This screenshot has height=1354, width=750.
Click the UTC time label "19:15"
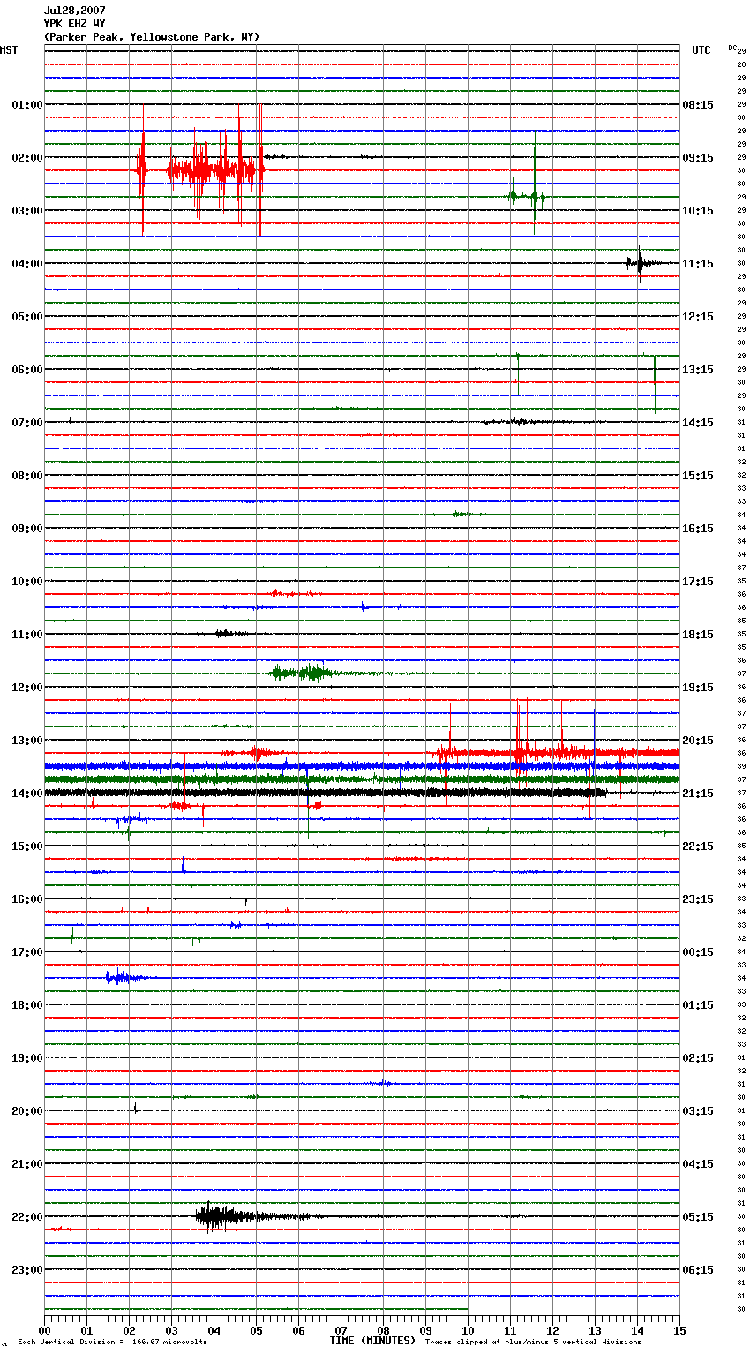pyautogui.click(x=698, y=688)
